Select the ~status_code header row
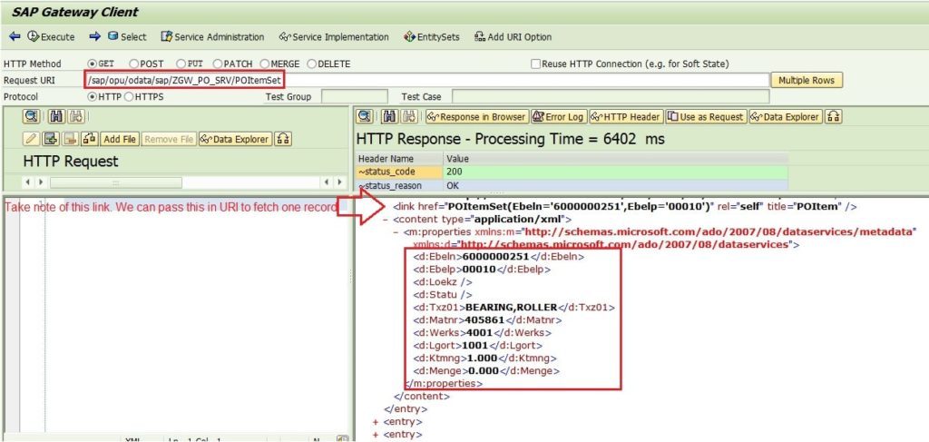This screenshot has height=442, width=929. click(x=399, y=172)
